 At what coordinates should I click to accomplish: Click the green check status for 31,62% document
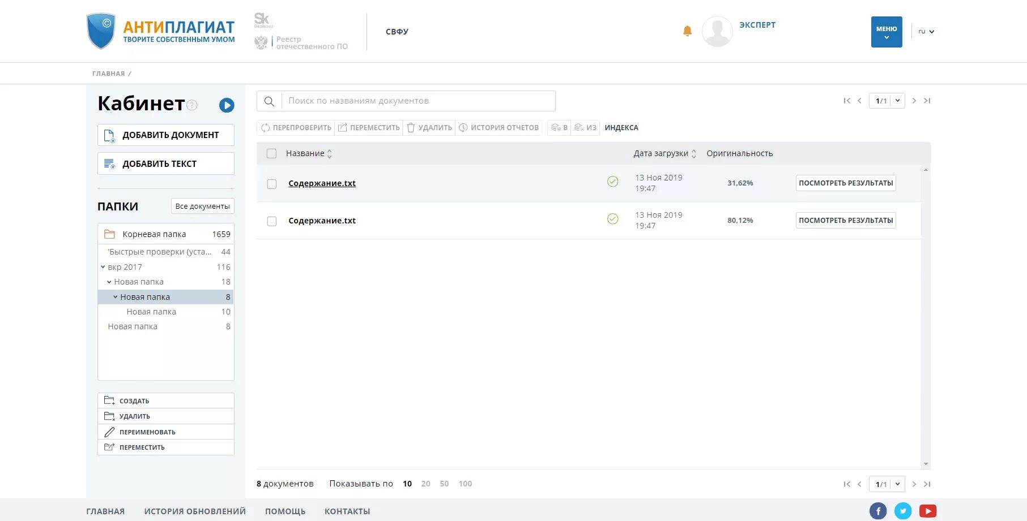click(x=612, y=182)
